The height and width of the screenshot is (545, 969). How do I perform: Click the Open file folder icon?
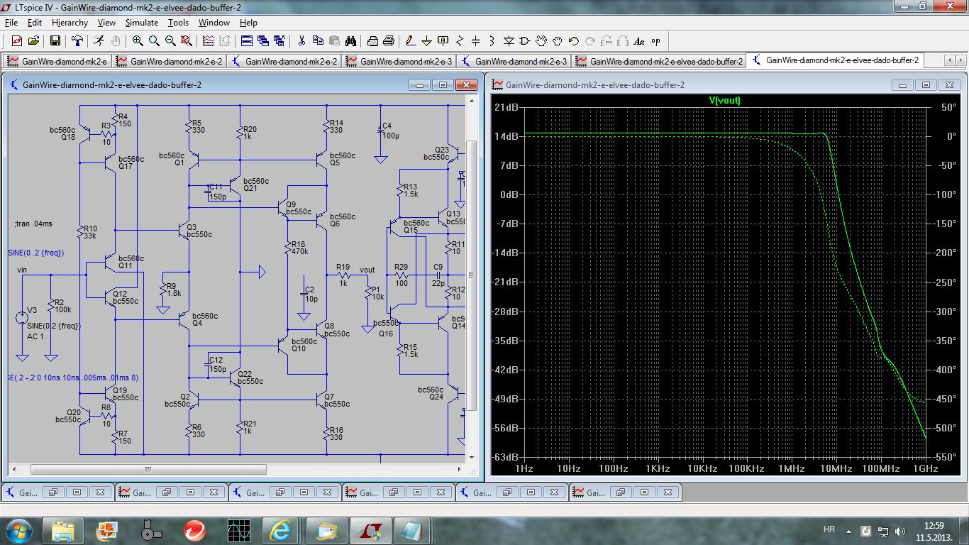click(33, 40)
